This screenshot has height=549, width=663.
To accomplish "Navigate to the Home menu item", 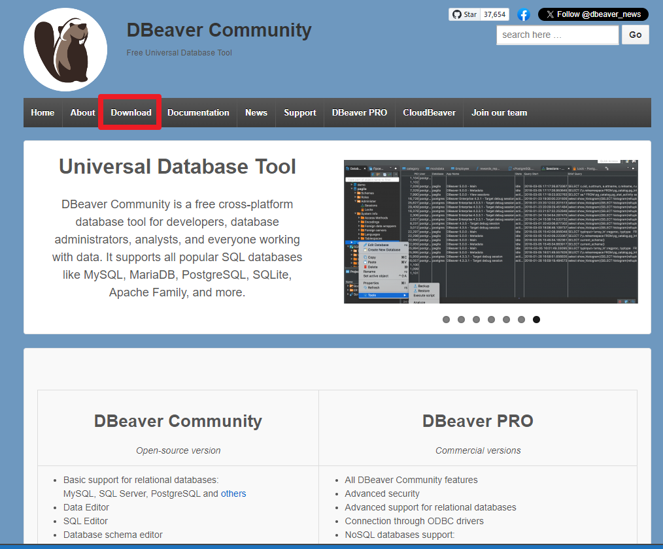I will (42, 112).
